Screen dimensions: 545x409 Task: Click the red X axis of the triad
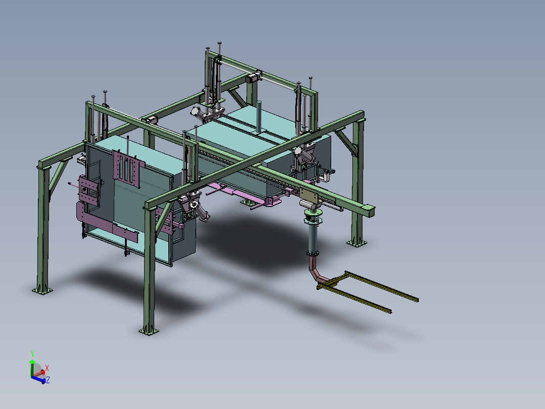pos(39,374)
